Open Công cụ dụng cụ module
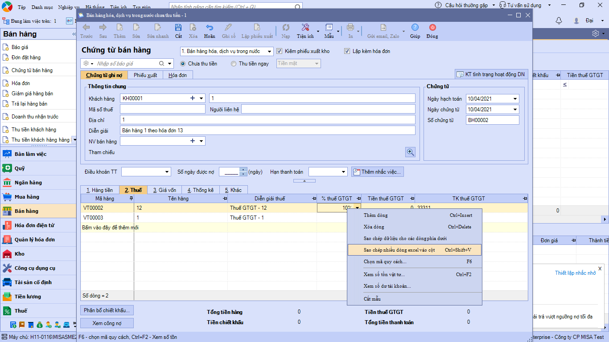 click(38, 268)
